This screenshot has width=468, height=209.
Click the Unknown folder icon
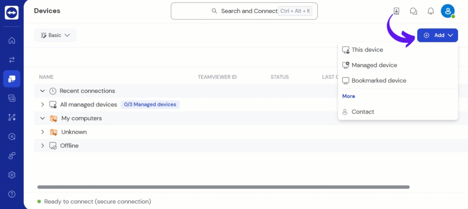click(53, 132)
